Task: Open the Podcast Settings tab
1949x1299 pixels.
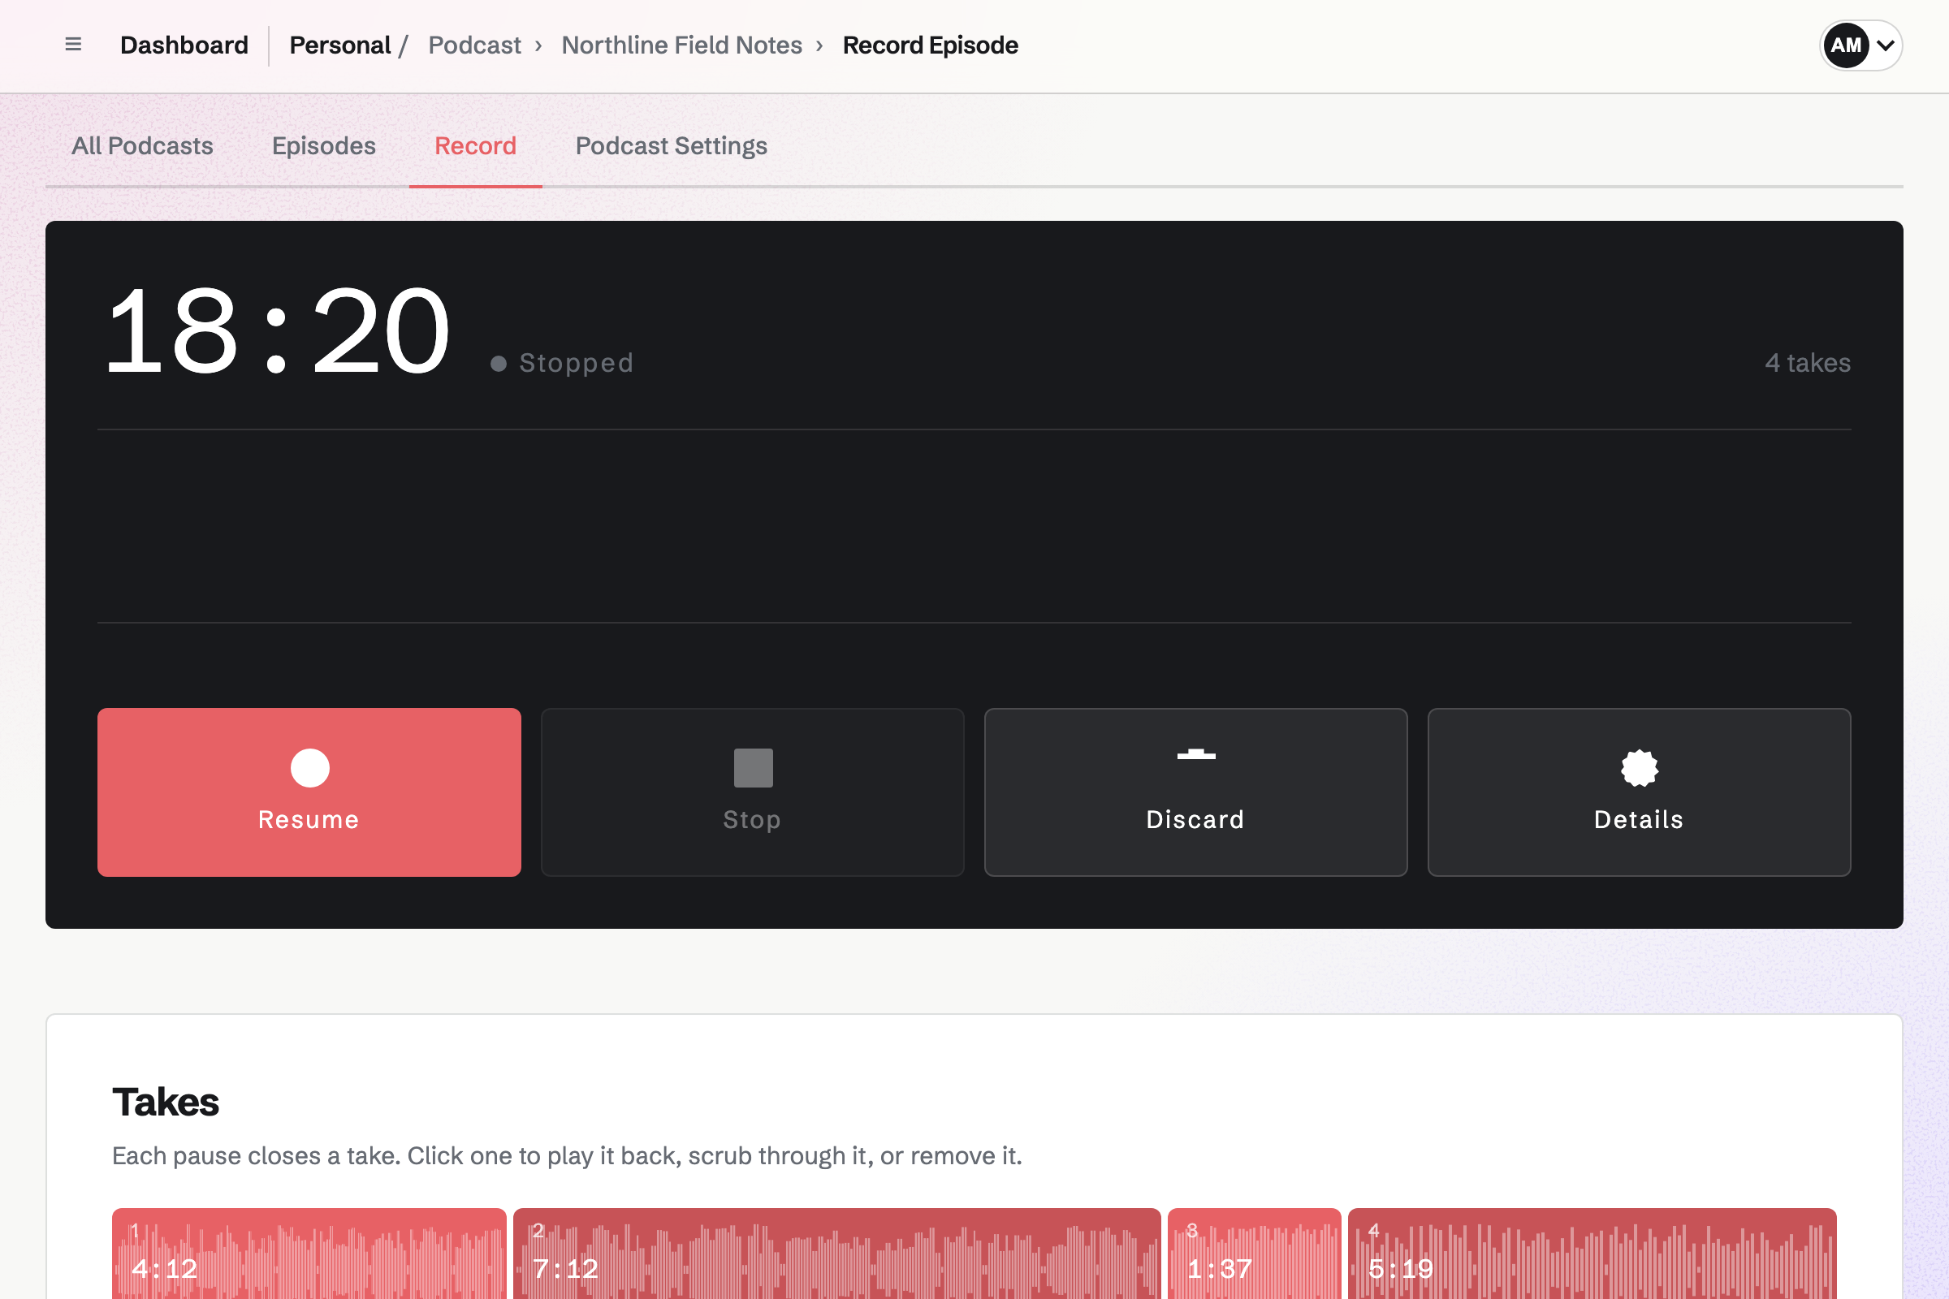Action: 672,146
